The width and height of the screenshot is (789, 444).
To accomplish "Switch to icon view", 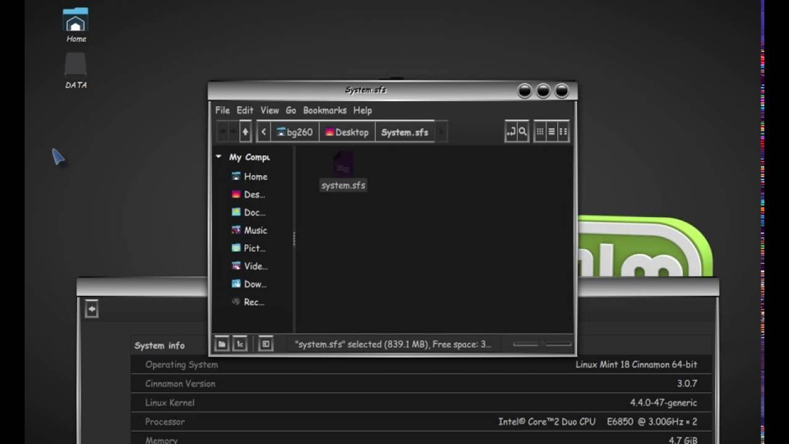I will point(540,131).
